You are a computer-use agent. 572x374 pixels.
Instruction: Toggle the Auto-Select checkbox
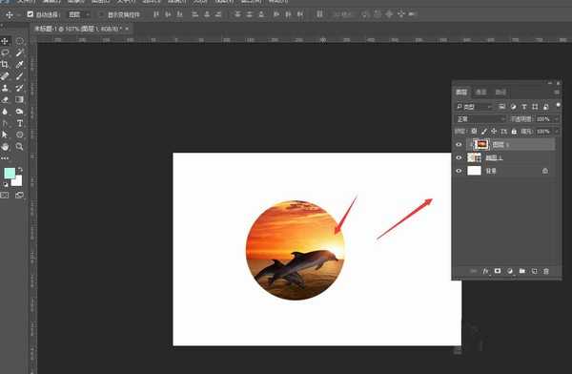[x=31, y=14]
